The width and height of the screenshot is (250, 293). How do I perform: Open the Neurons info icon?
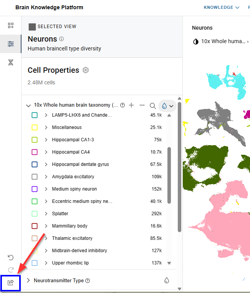(61, 39)
